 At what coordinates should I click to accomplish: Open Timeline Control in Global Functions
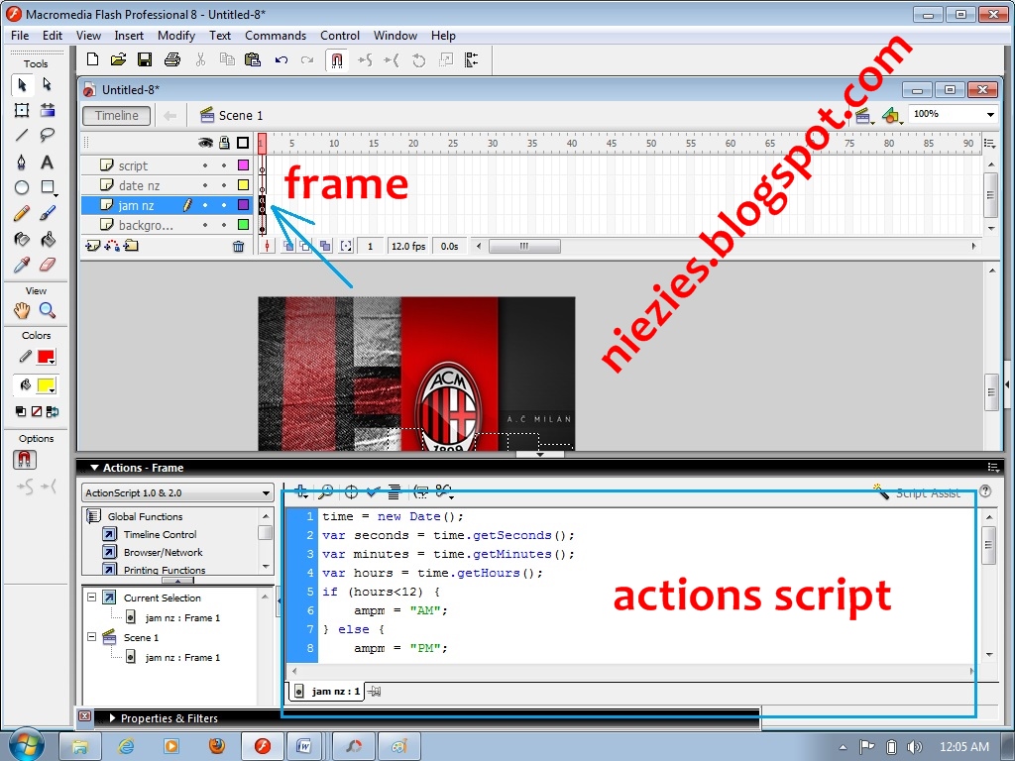[x=160, y=534]
